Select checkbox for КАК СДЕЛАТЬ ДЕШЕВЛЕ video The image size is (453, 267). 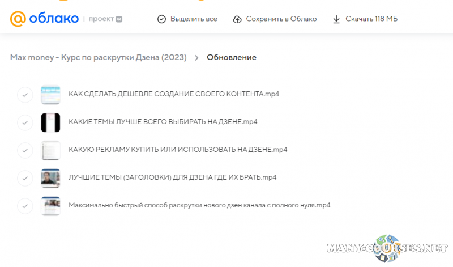25,95
